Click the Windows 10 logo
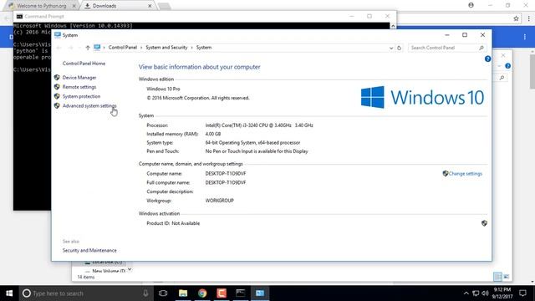Screen dimensions: 535x301 click(422, 97)
